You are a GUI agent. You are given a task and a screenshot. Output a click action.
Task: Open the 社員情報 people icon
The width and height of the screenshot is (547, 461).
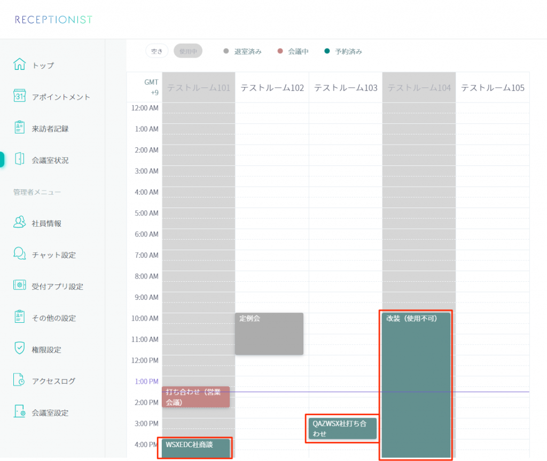click(x=20, y=221)
